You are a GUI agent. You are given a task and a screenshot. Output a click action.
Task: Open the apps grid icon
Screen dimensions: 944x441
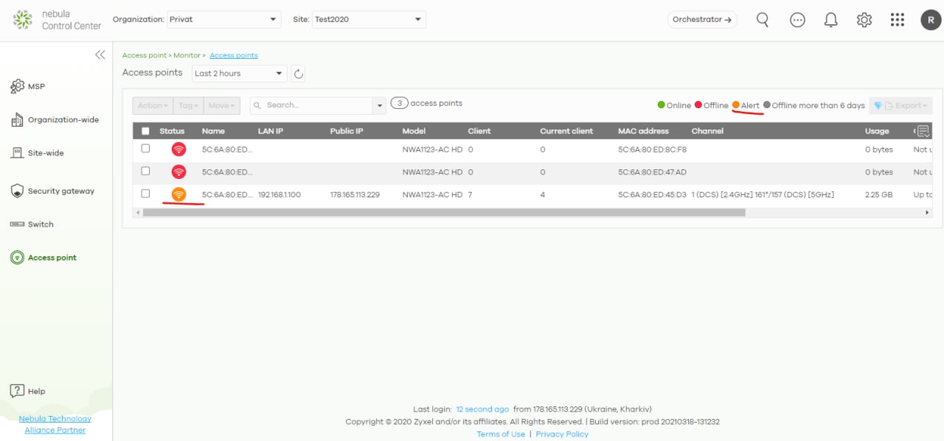coord(898,20)
